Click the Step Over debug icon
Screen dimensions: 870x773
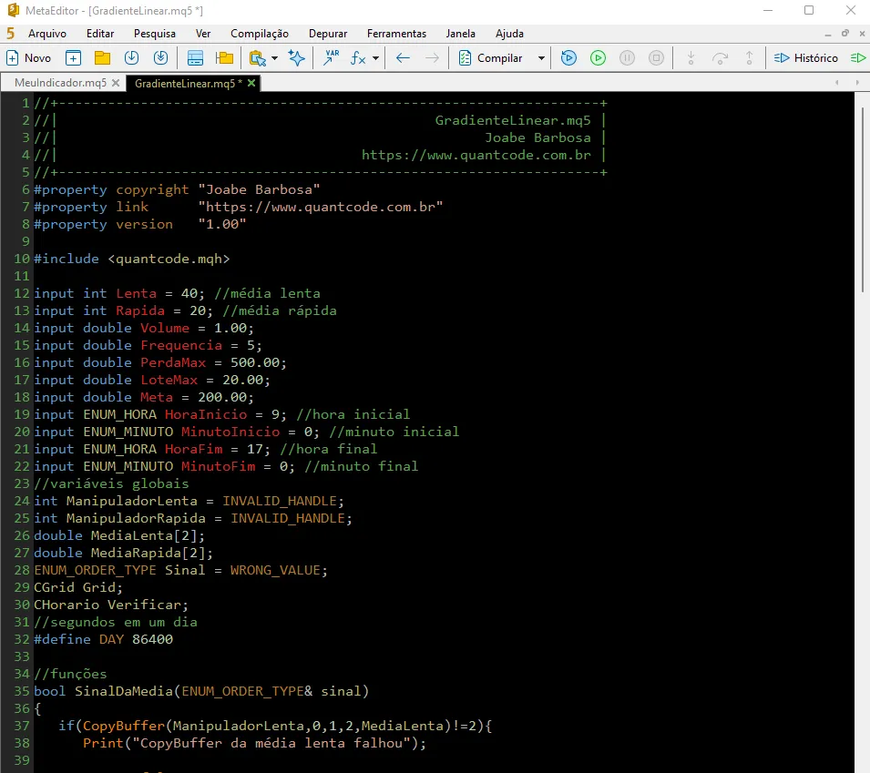721,57
